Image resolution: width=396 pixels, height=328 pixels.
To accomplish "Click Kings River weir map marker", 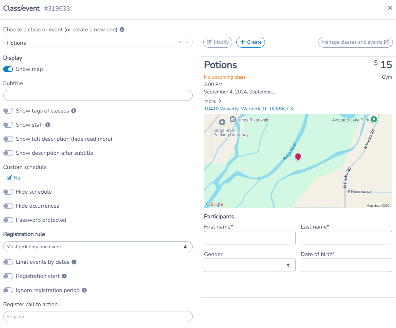I will [x=233, y=119].
